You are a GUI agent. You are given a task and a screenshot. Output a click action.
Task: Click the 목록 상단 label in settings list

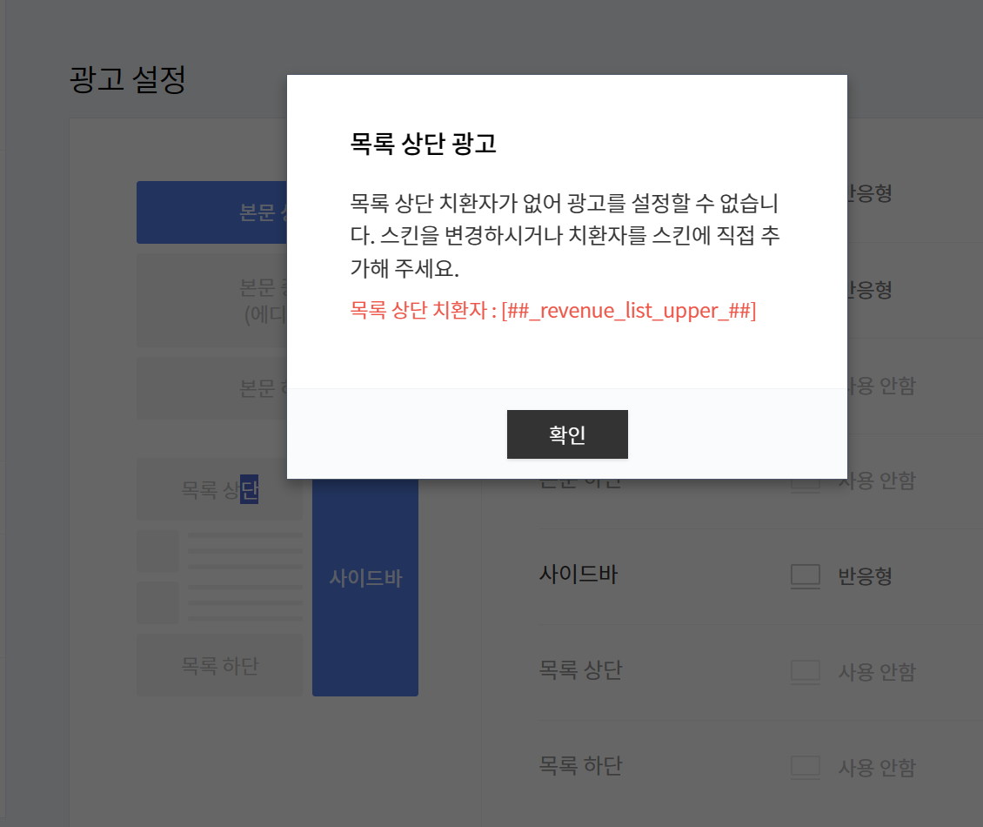click(580, 670)
